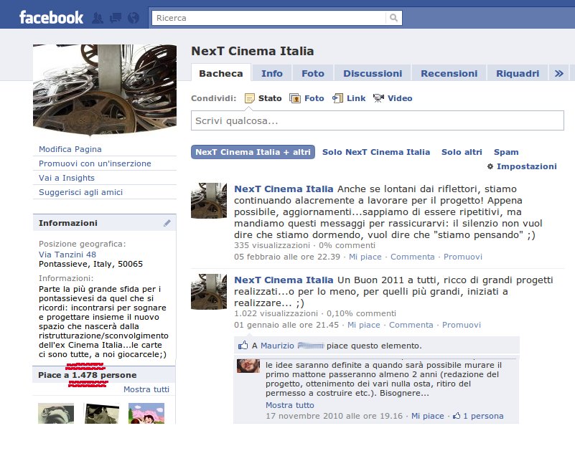Click the Facebook logo

[x=52, y=18]
